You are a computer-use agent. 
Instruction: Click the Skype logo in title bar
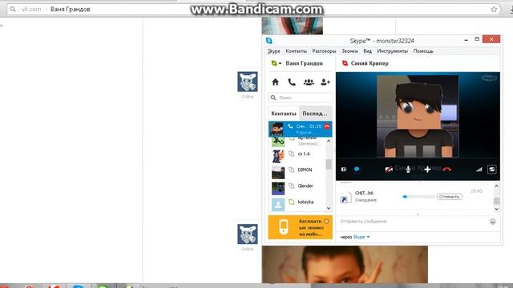point(269,41)
